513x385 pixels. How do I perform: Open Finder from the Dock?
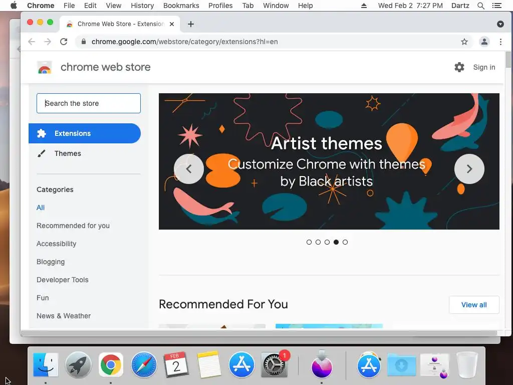[x=46, y=365]
